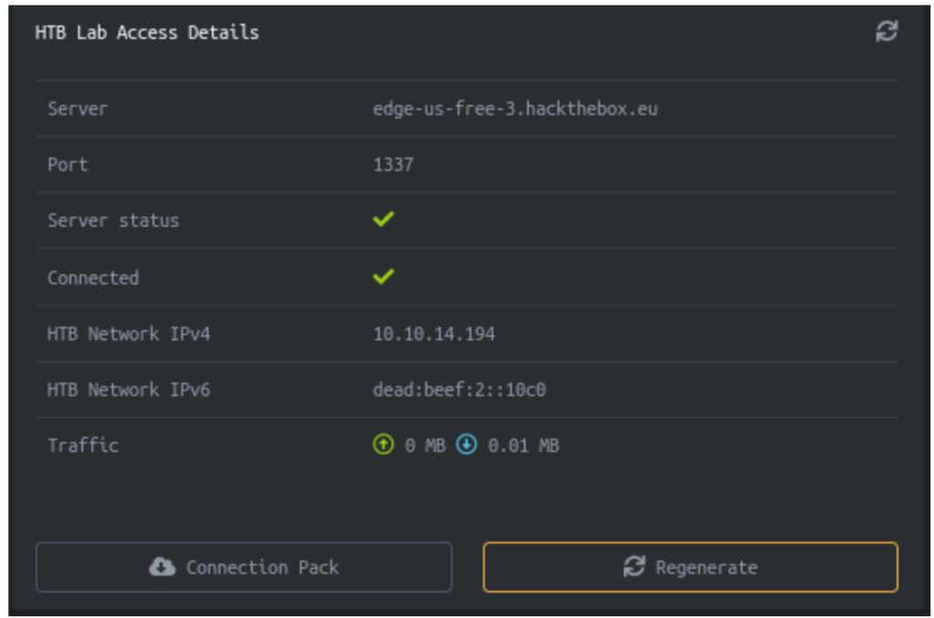Click the upload traffic arrow icon
Viewport: 934px width, 618px height.
point(384,446)
